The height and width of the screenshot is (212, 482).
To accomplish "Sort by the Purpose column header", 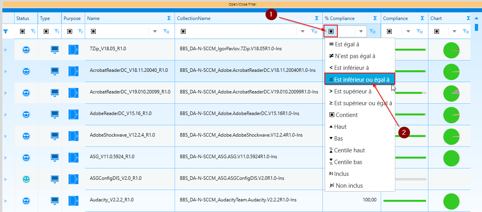I will click(x=72, y=18).
